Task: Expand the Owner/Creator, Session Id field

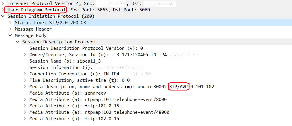Action: tap(25, 55)
